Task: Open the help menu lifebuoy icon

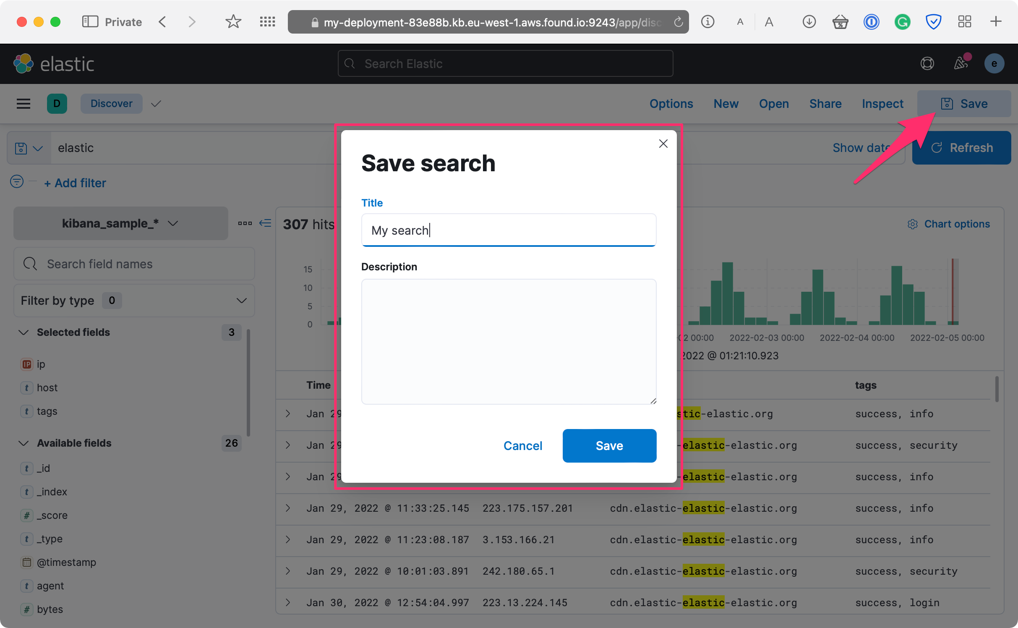Action: click(x=927, y=63)
